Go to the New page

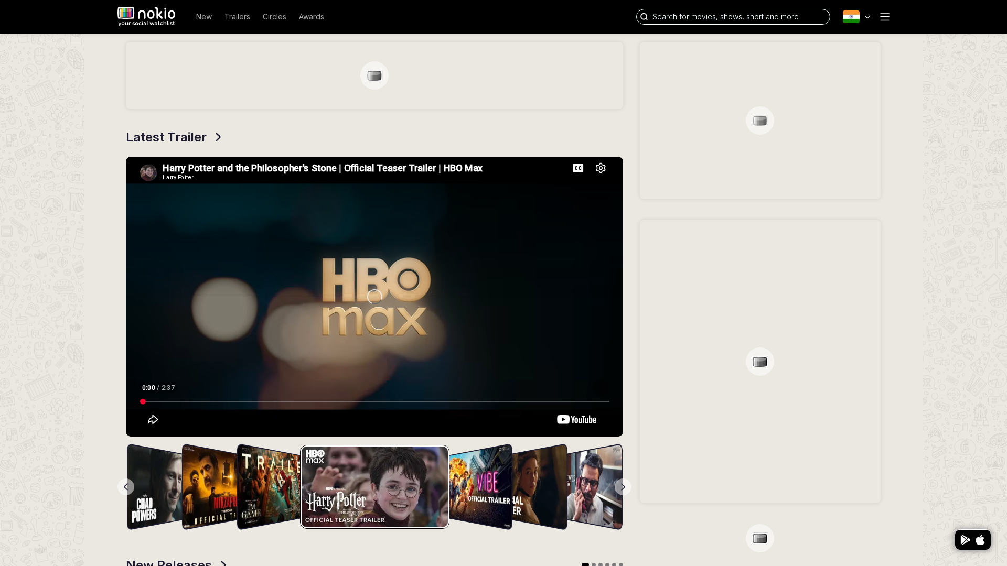pos(204,17)
